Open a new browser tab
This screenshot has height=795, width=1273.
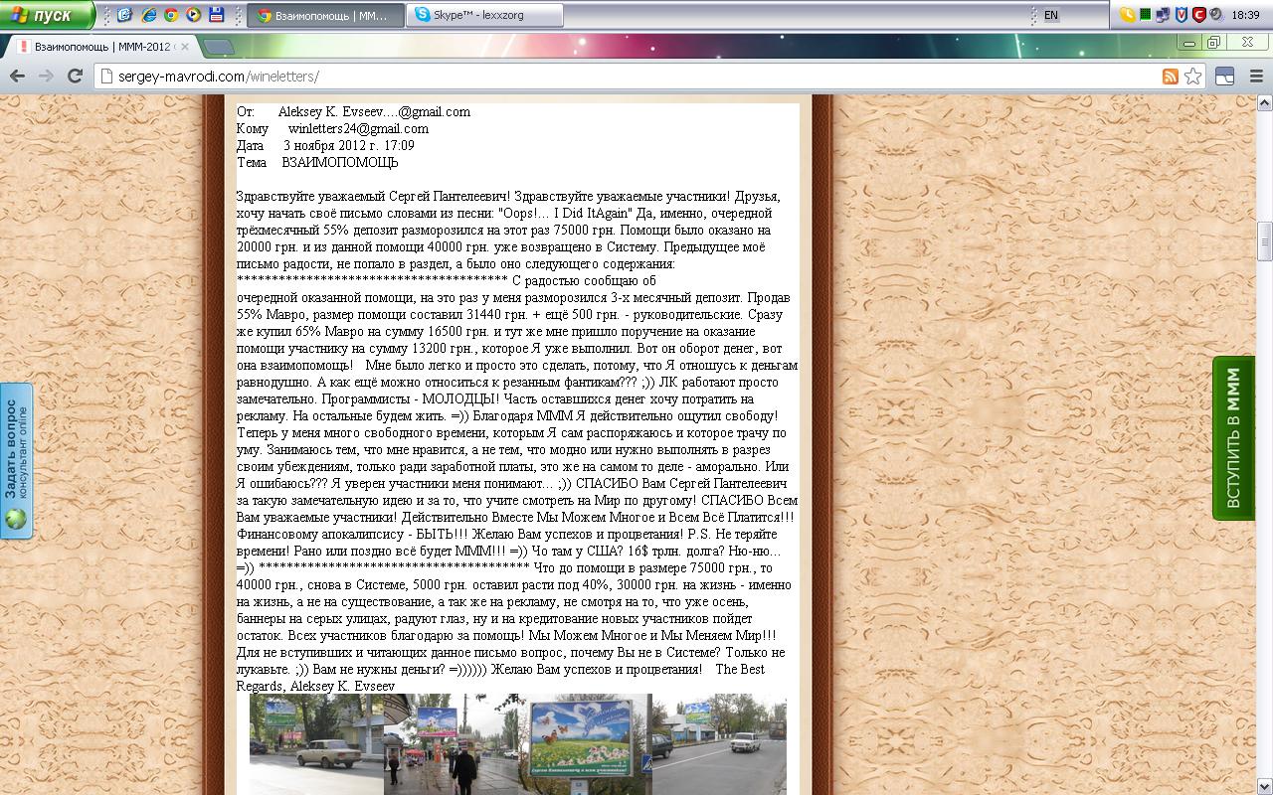(x=219, y=47)
